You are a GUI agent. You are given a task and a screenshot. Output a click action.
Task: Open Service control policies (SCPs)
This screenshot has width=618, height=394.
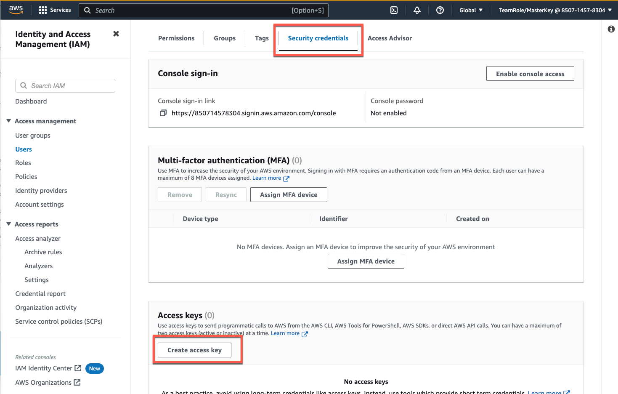point(59,321)
